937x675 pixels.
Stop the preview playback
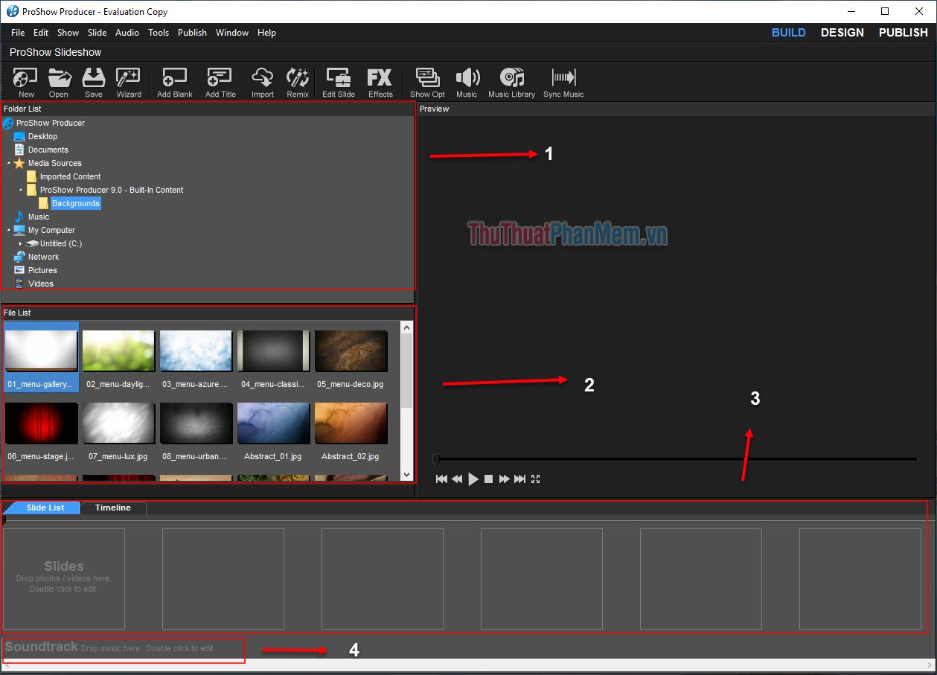(488, 479)
